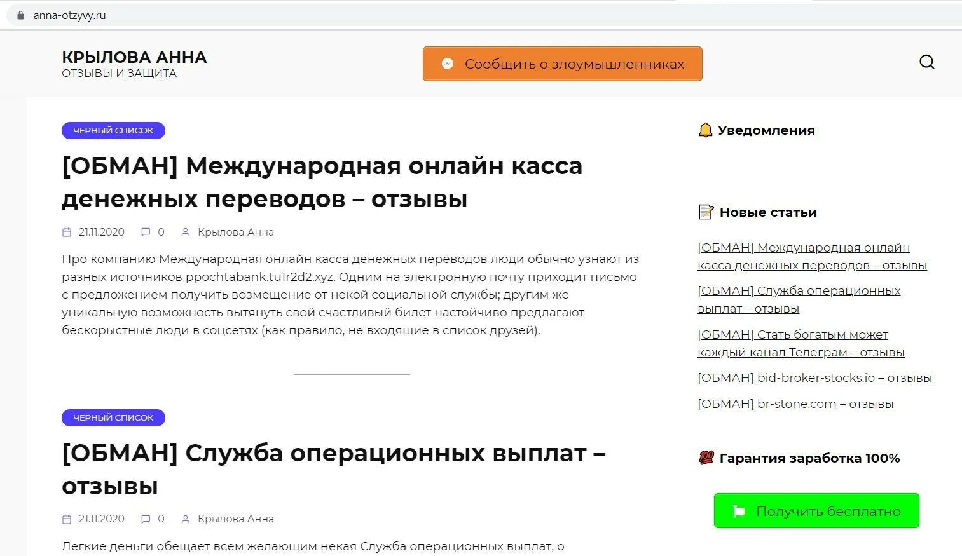Image resolution: width=962 pixels, height=556 pixels.
Task: Click the flag icon in the green button
Action: (x=738, y=510)
